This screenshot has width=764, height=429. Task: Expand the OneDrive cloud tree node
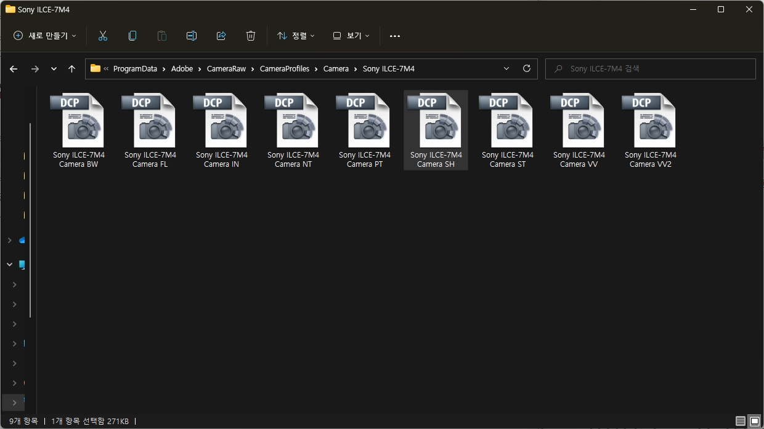point(9,240)
